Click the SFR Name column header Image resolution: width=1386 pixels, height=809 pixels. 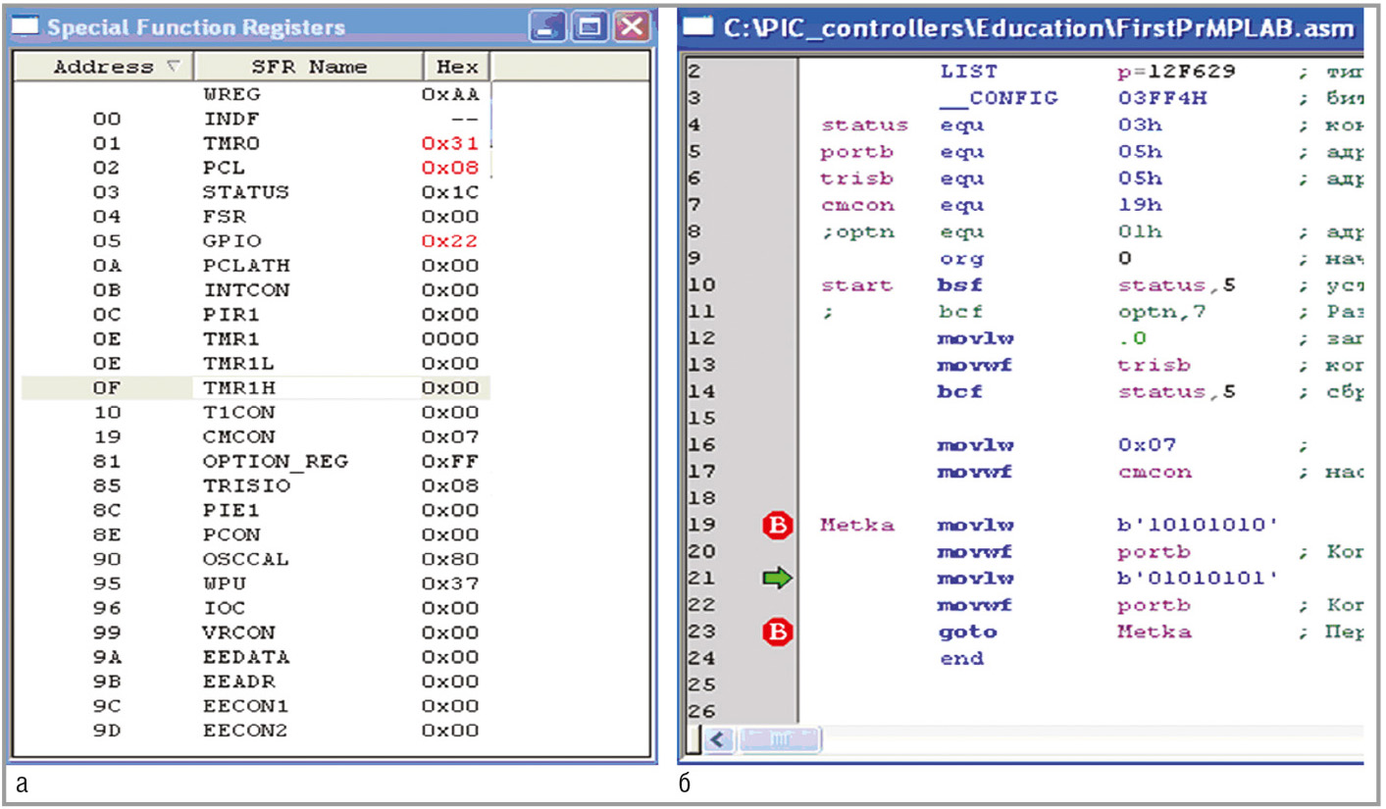pyautogui.click(x=309, y=67)
